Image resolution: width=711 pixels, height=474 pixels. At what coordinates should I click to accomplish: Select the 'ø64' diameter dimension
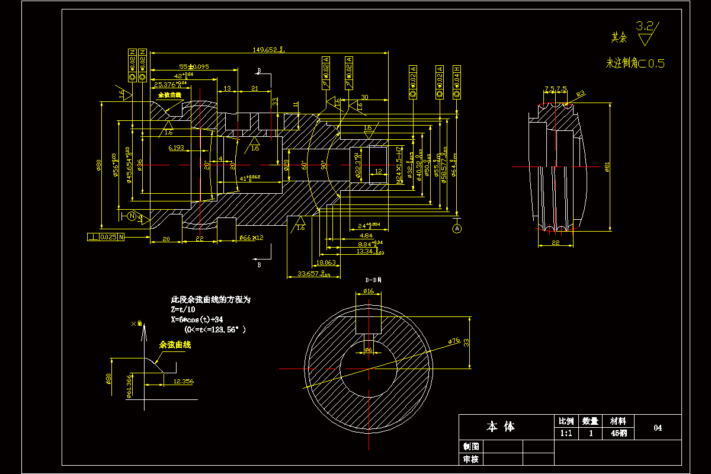[x=453, y=165]
